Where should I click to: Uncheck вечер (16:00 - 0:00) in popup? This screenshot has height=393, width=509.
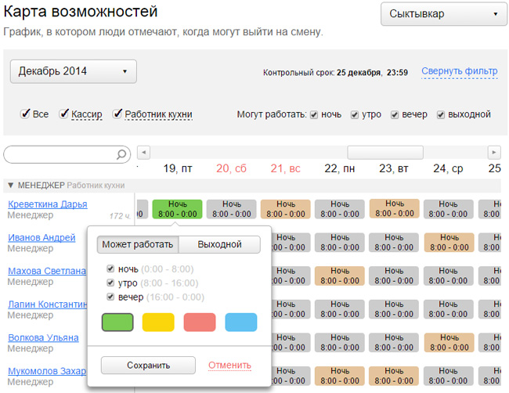[110, 297]
